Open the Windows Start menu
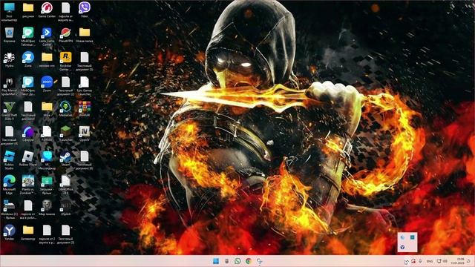The height and width of the screenshot is (267, 475). pyautogui.click(x=216, y=261)
